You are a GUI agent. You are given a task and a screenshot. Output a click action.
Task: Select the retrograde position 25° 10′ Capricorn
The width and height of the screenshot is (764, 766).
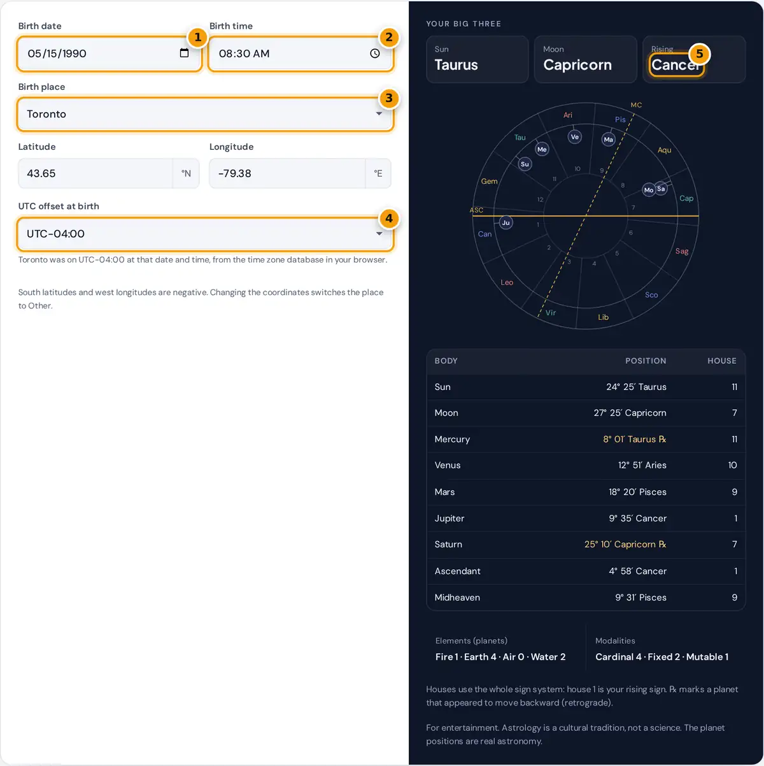625,544
